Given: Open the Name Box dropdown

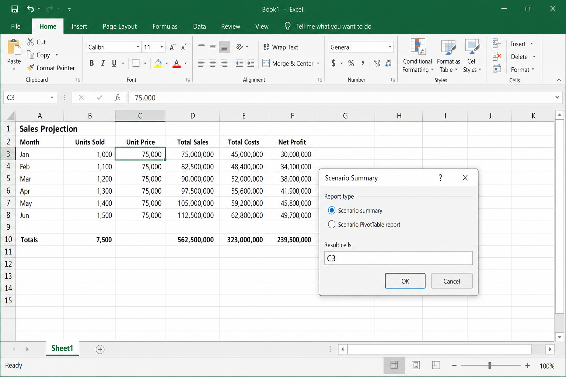Looking at the screenshot, I should [52, 98].
